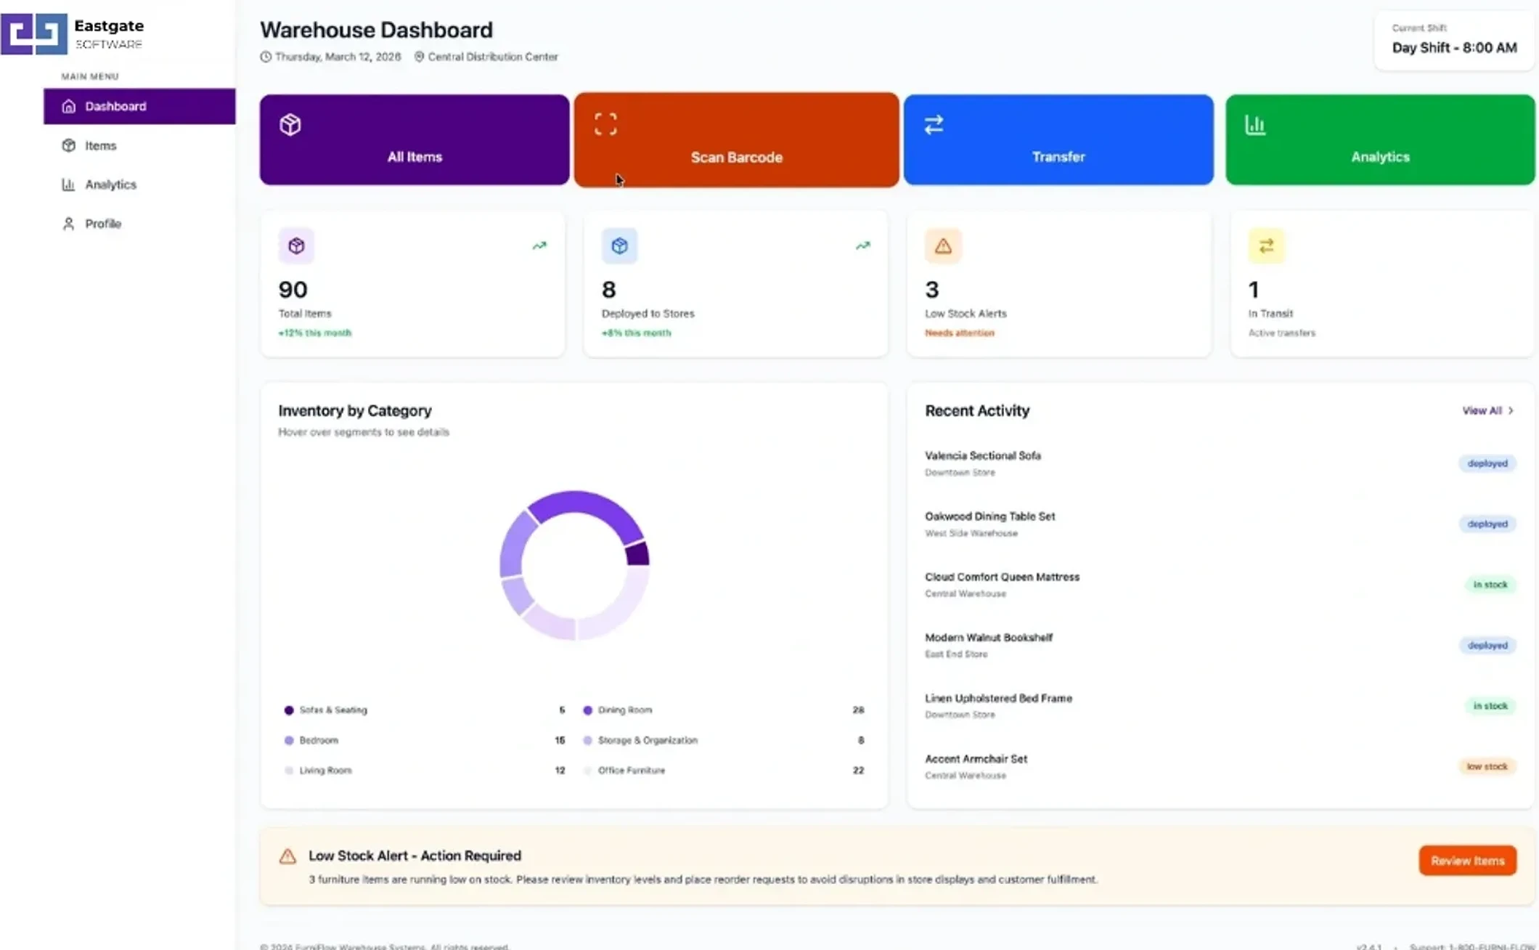
Task: Go to Analytics in the sidebar
Action: click(139, 184)
